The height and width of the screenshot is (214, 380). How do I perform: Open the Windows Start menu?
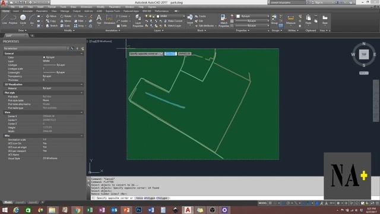point(5,210)
